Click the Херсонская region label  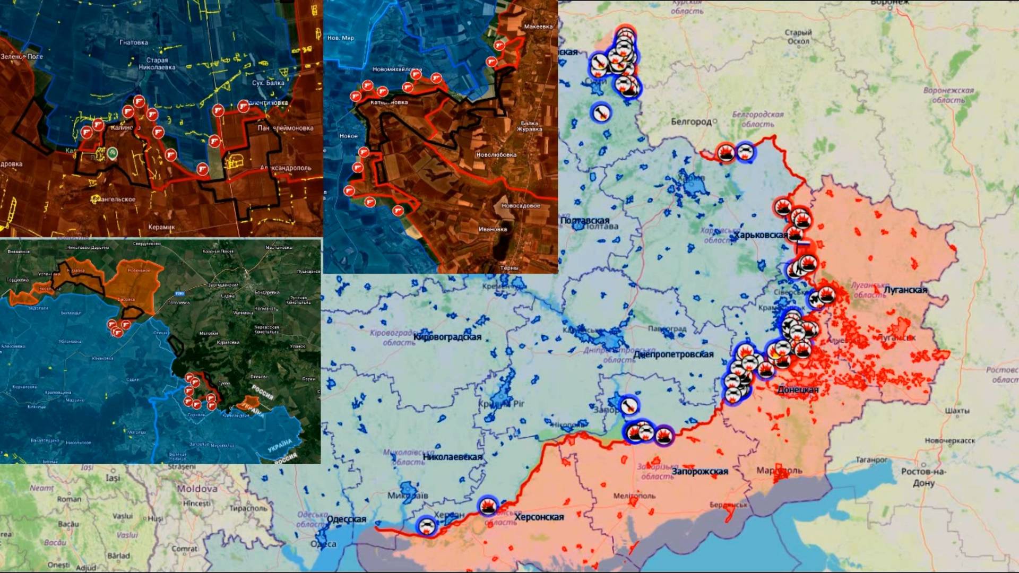[x=539, y=517]
